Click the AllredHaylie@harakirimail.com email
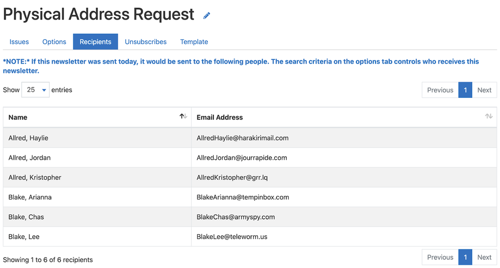Image resolution: width=500 pixels, height=268 pixels. coord(242,138)
